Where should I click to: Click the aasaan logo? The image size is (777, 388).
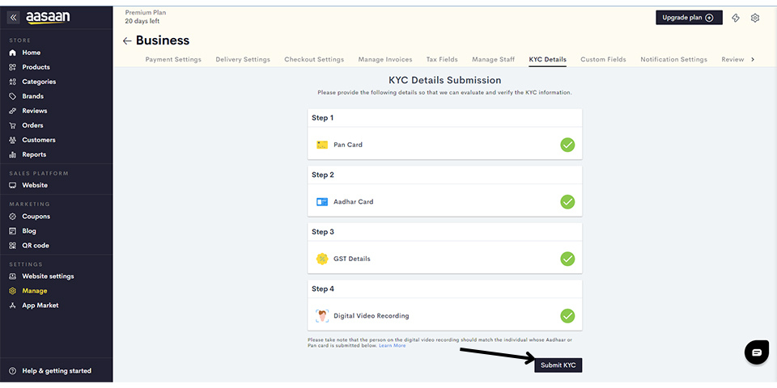click(48, 17)
